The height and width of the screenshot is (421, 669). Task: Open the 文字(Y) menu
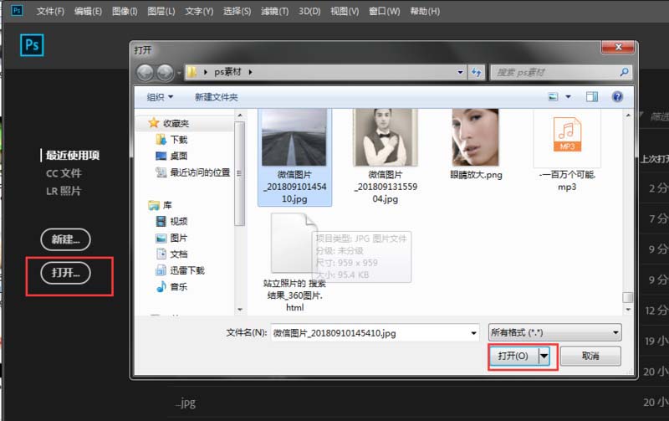tap(199, 12)
